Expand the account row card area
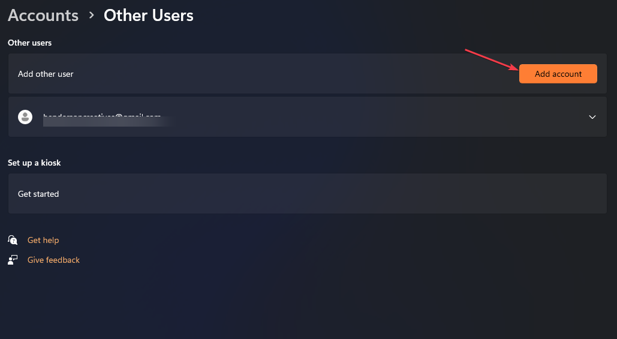617x339 pixels. coord(308,117)
